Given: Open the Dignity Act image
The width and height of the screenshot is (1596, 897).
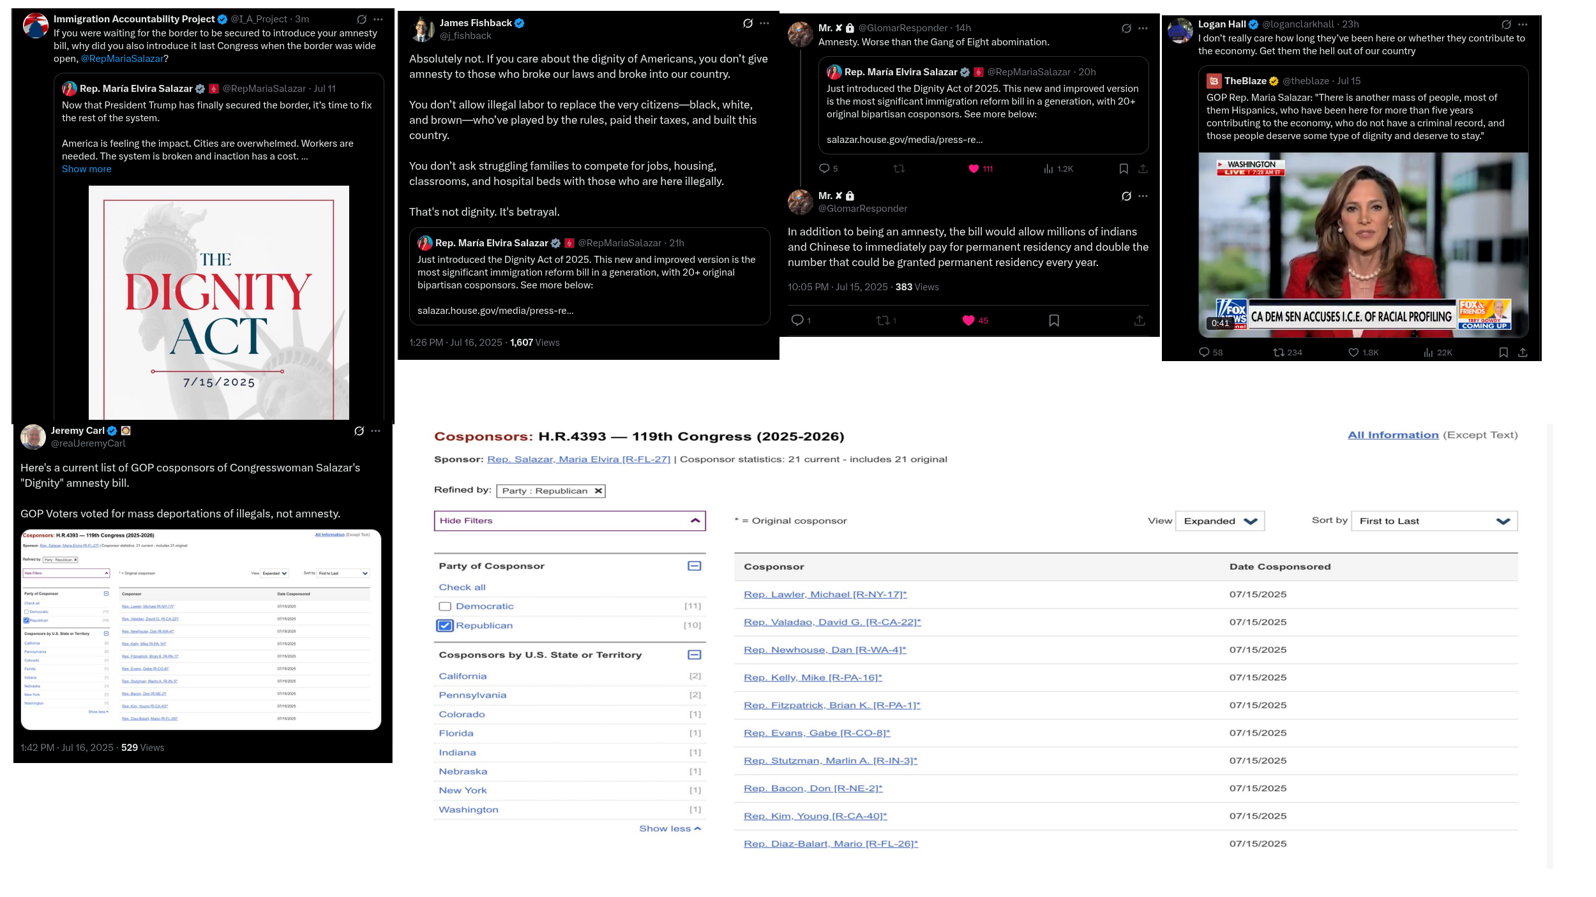Looking at the screenshot, I should [219, 303].
